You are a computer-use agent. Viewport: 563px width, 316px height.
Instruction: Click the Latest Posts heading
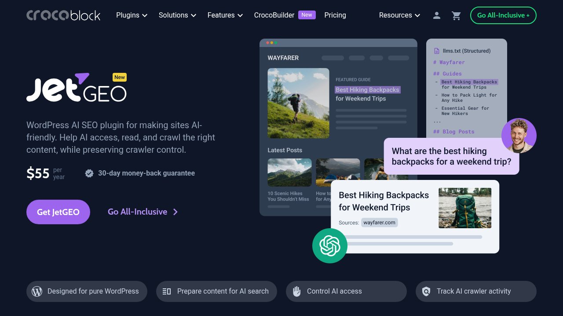coord(285,150)
